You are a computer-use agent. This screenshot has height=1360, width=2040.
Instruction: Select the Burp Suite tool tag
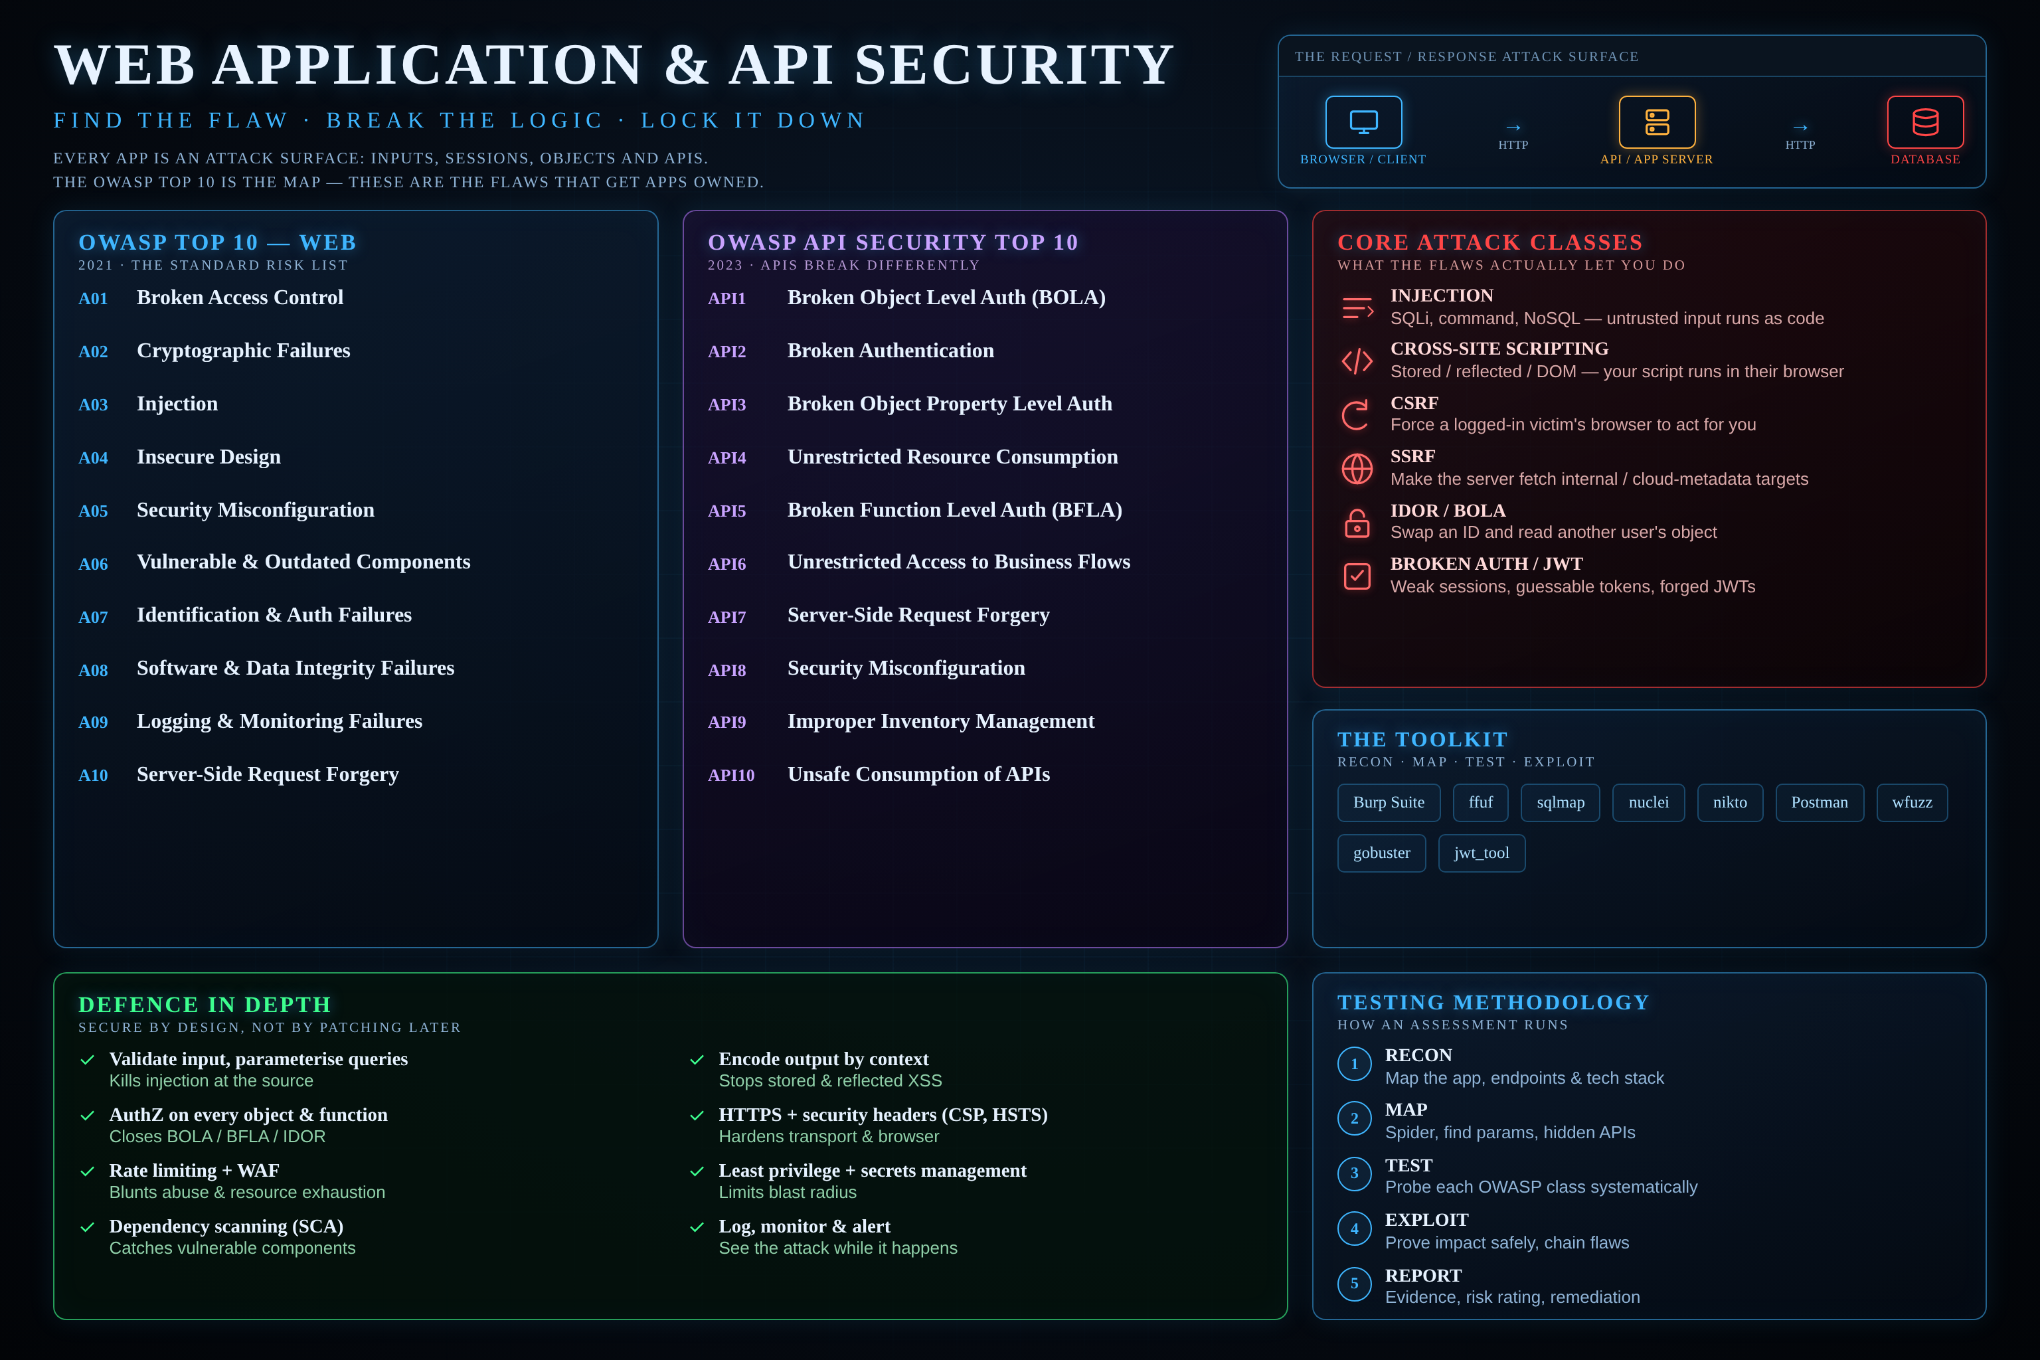click(x=1389, y=802)
